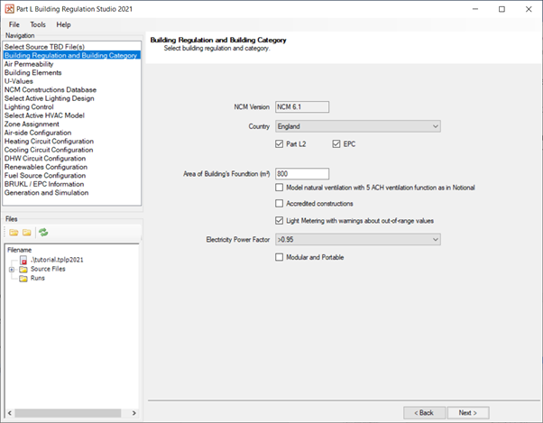Minimize the Part L Building Regulation Studio window
This screenshot has height=423, width=543.
point(475,9)
